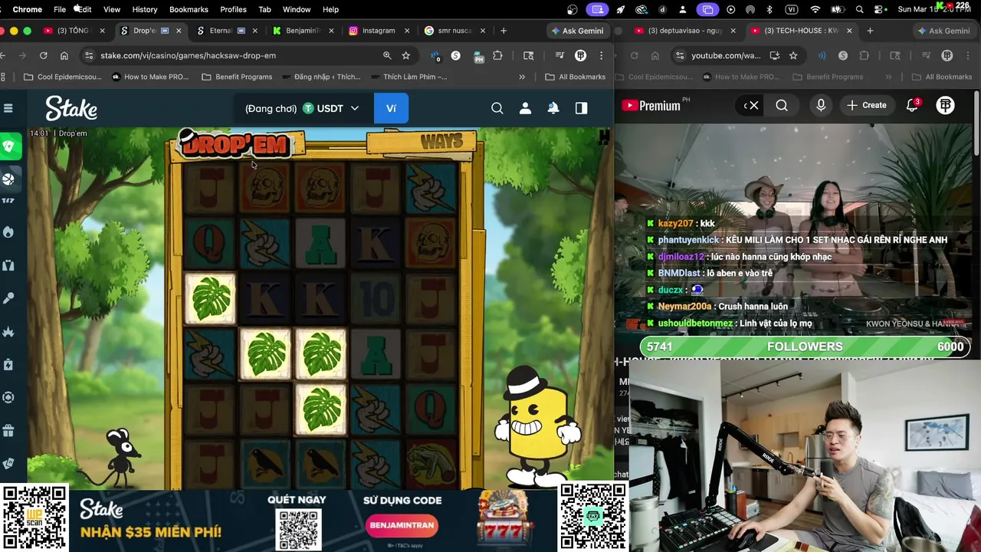Click Ask Gemini in left Chrome window
Screen dimensions: 981x552
coord(577,31)
